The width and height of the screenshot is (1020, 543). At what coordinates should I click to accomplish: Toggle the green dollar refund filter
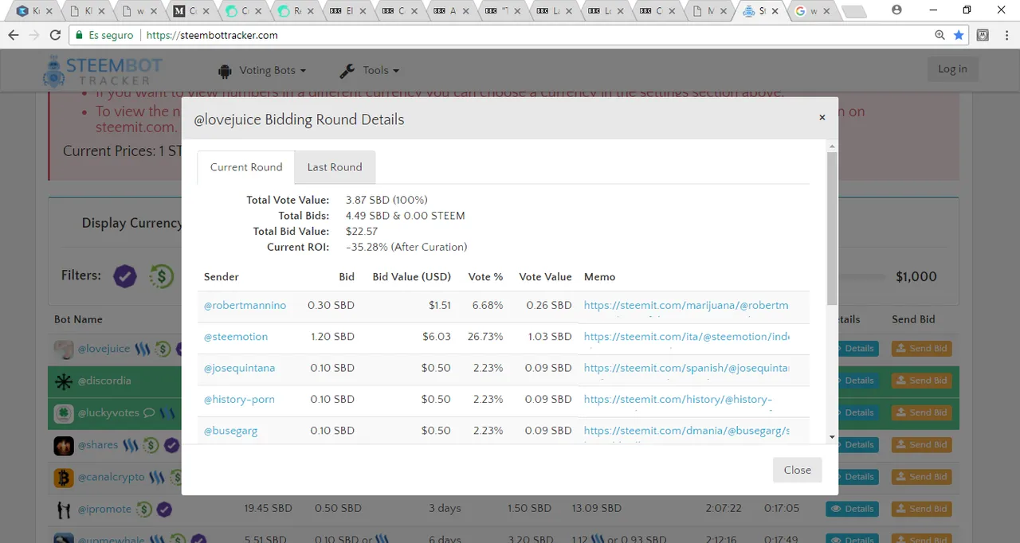[162, 276]
